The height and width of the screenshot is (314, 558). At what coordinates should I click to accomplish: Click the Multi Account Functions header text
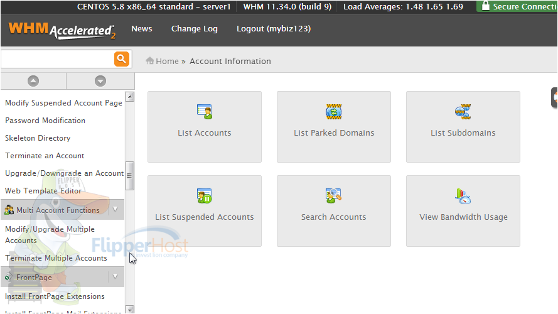click(x=58, y=210)
